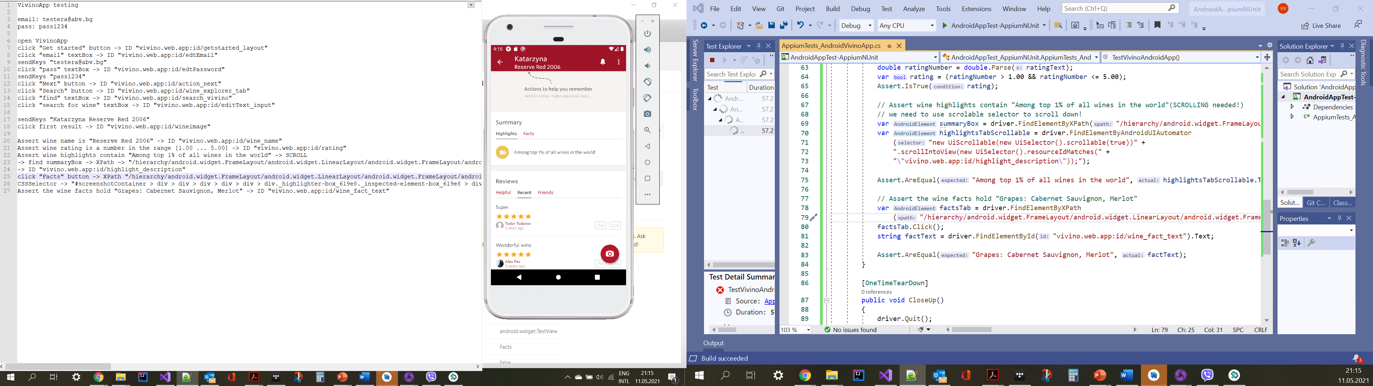Click the code editor vertical scrollbar thumb
Screen dimensions: 1373x386
click(x=1267, y=227)
